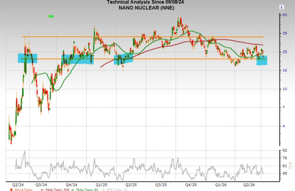This screenshot has width=295, height=191.
Task: Click the green NN label on chart
Action: pyautogui.click(x=51, y=17)
